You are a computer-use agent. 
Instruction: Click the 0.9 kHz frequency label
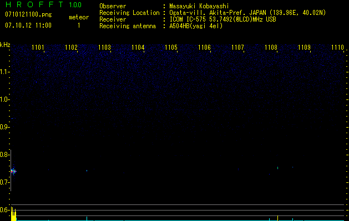5,127
